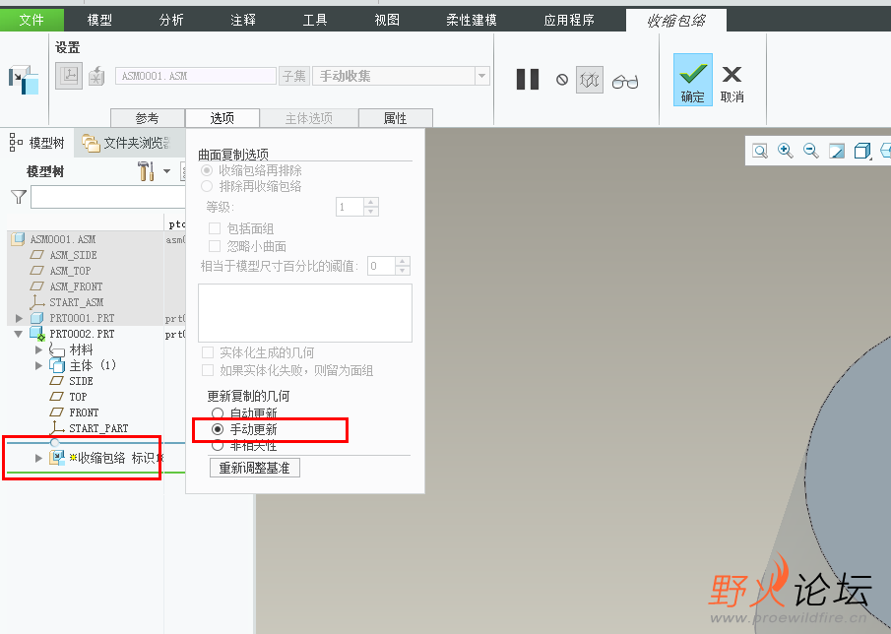Check the 包括面组 checkbox
The width and height of the screenshot is (891, 634).
click(x=215, y=228)
